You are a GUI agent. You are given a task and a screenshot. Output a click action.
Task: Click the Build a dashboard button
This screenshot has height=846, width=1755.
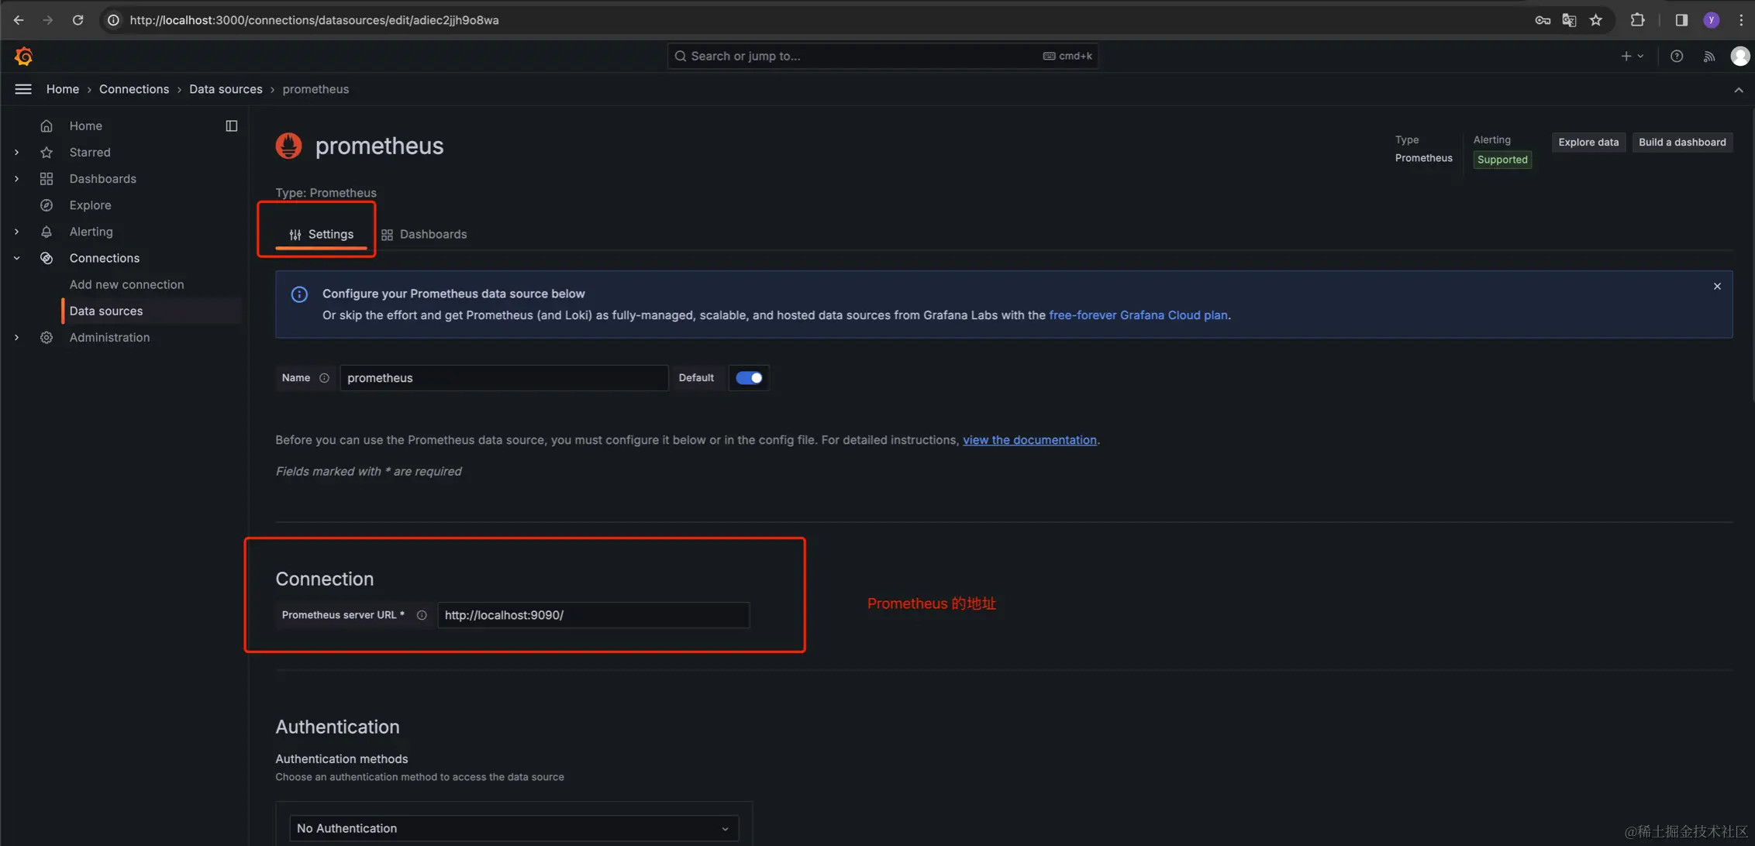click(1681, 143)
